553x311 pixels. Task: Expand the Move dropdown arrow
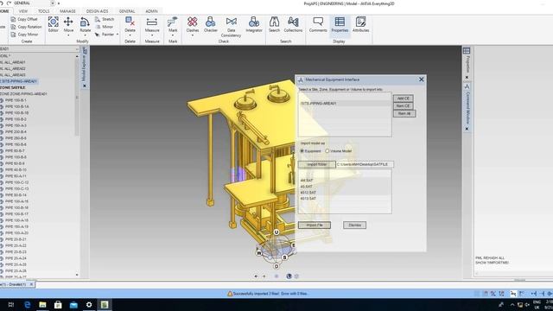68,35
